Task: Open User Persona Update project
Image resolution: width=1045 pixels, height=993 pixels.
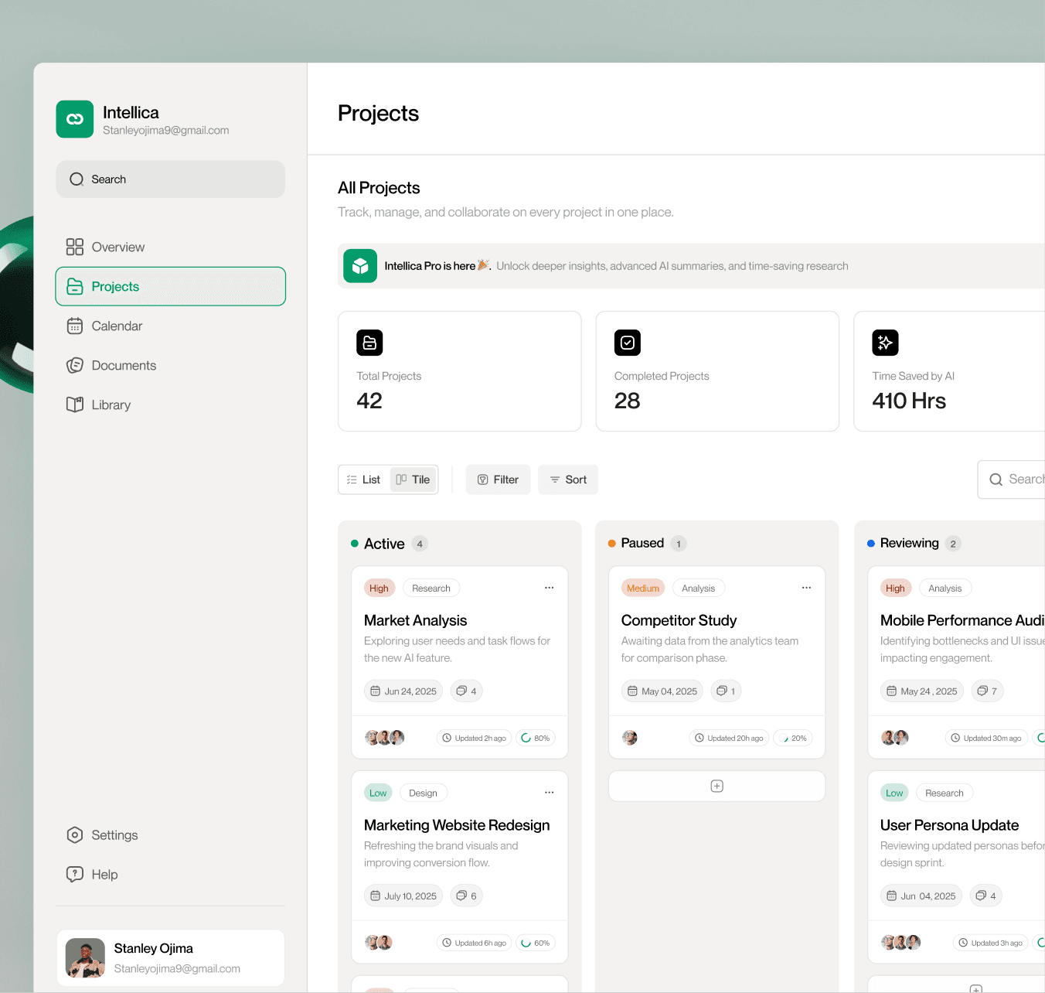Action: tap(949, 825)
